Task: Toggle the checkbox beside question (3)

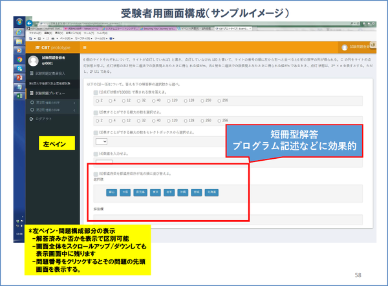Action: point(96,133)
